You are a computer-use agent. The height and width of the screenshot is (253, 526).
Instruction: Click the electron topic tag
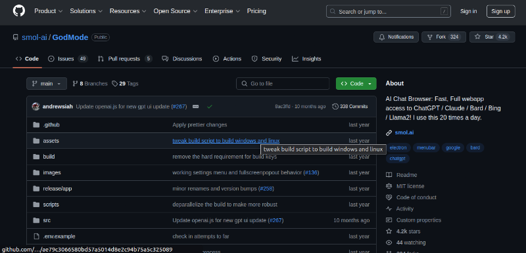[398, 147]
